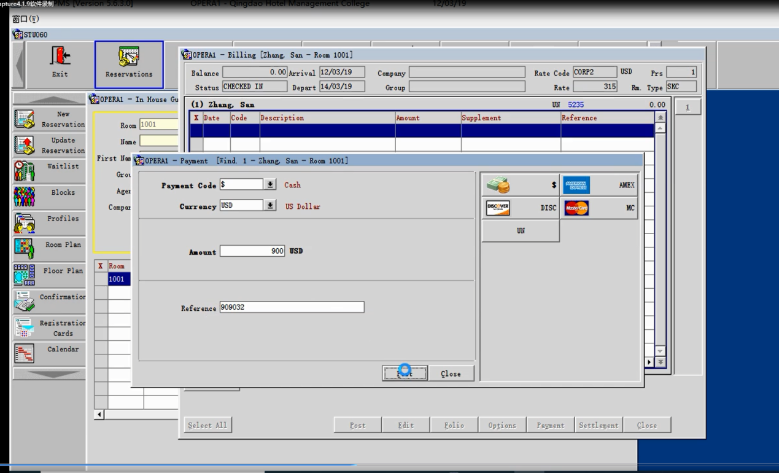This screenshot has height=473, width=779.
Task: Open New Reservation in sidebar
Action: tap(25, 119)
